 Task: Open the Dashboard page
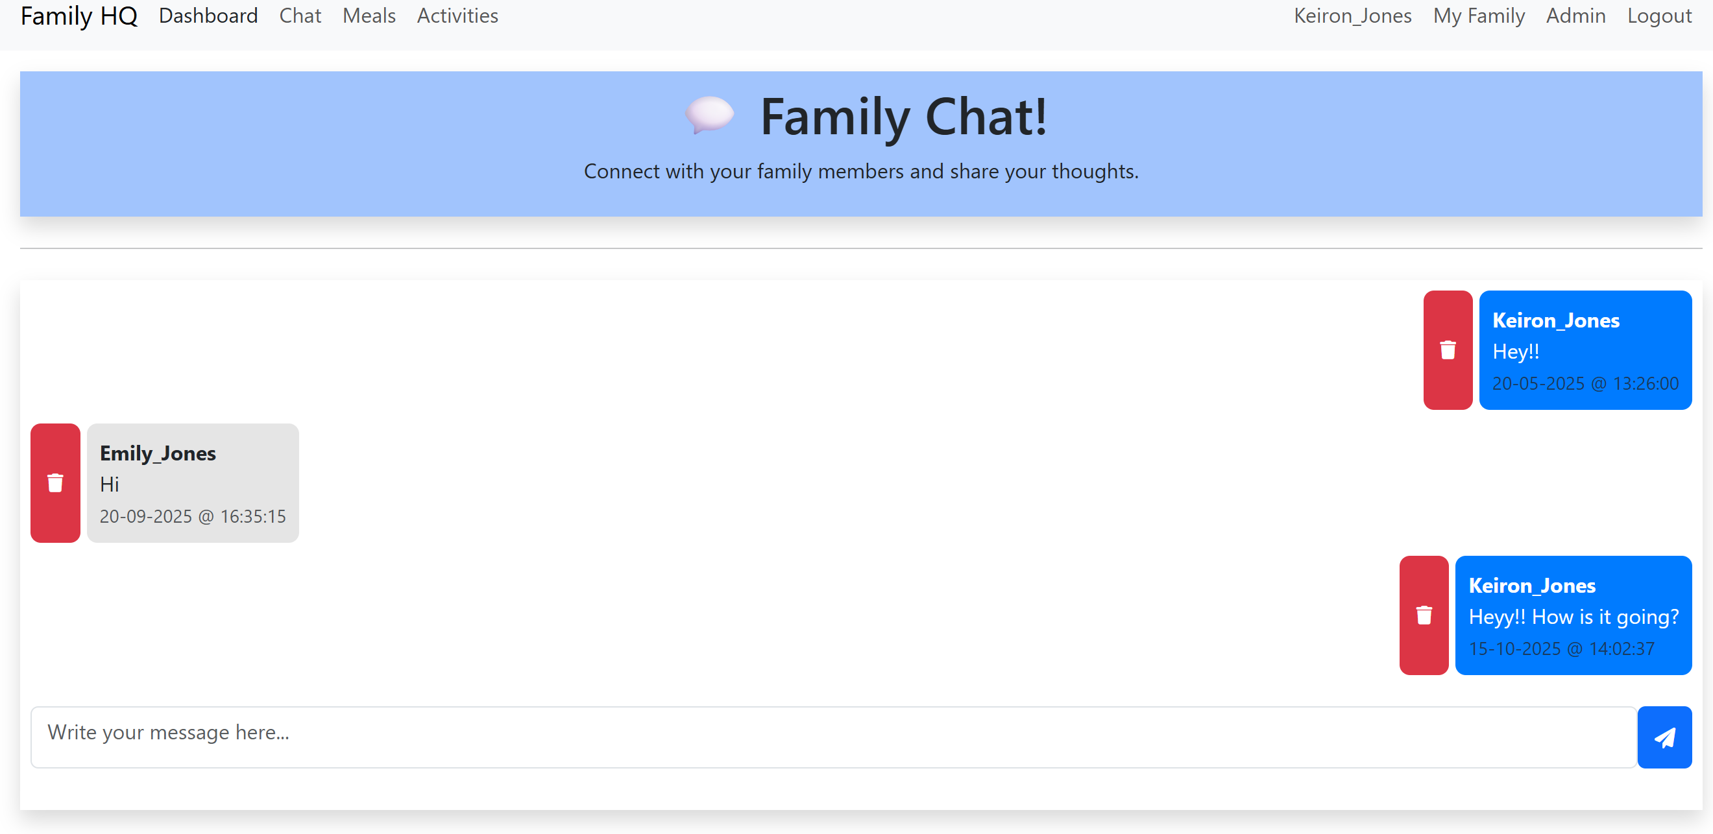[x=208, y=16]
